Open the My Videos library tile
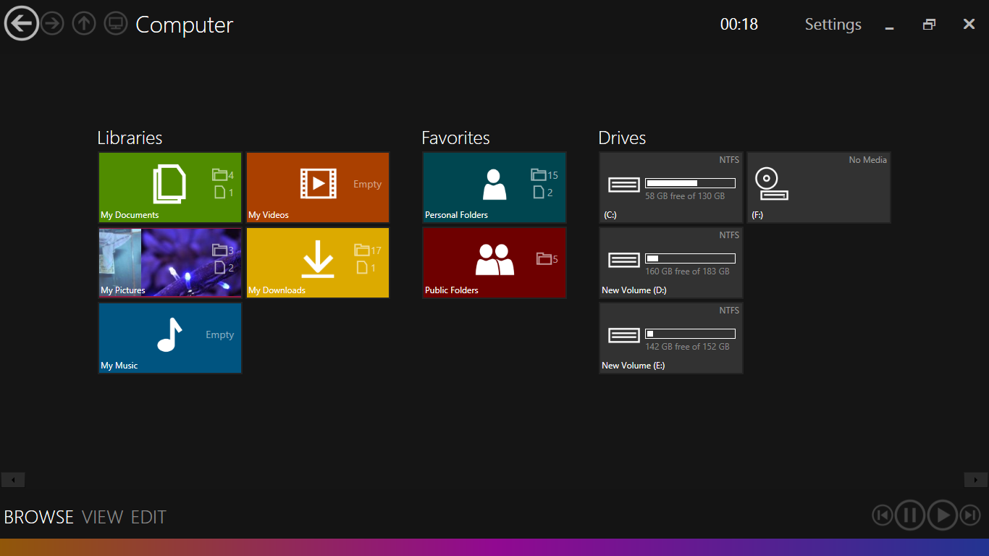The width and height of the screenshot is (989, 556). coord(318,187)
